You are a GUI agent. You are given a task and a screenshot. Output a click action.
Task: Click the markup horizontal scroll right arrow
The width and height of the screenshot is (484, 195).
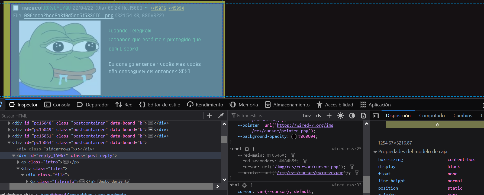(x=217, y=186)
